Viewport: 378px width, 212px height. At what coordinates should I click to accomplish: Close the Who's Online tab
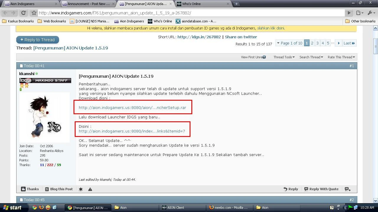(228, 4)
